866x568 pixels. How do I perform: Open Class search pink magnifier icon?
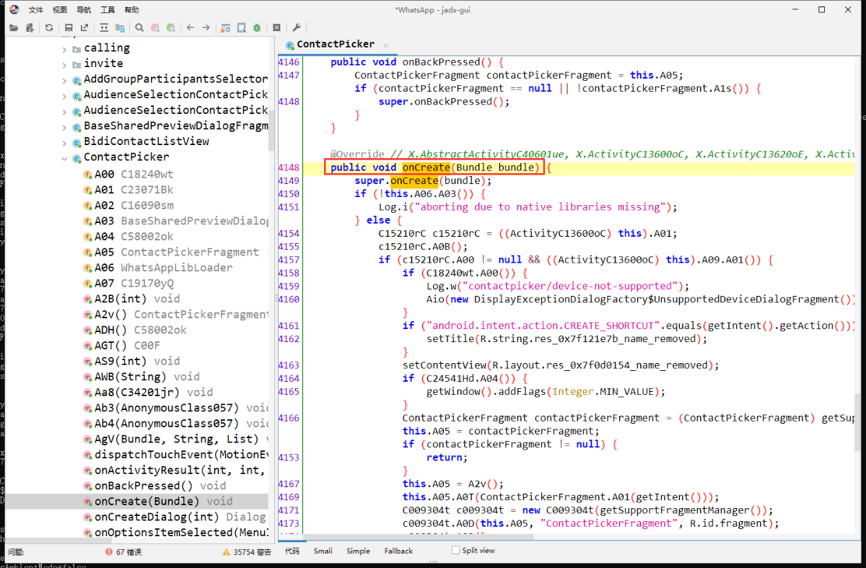(155, 28)
